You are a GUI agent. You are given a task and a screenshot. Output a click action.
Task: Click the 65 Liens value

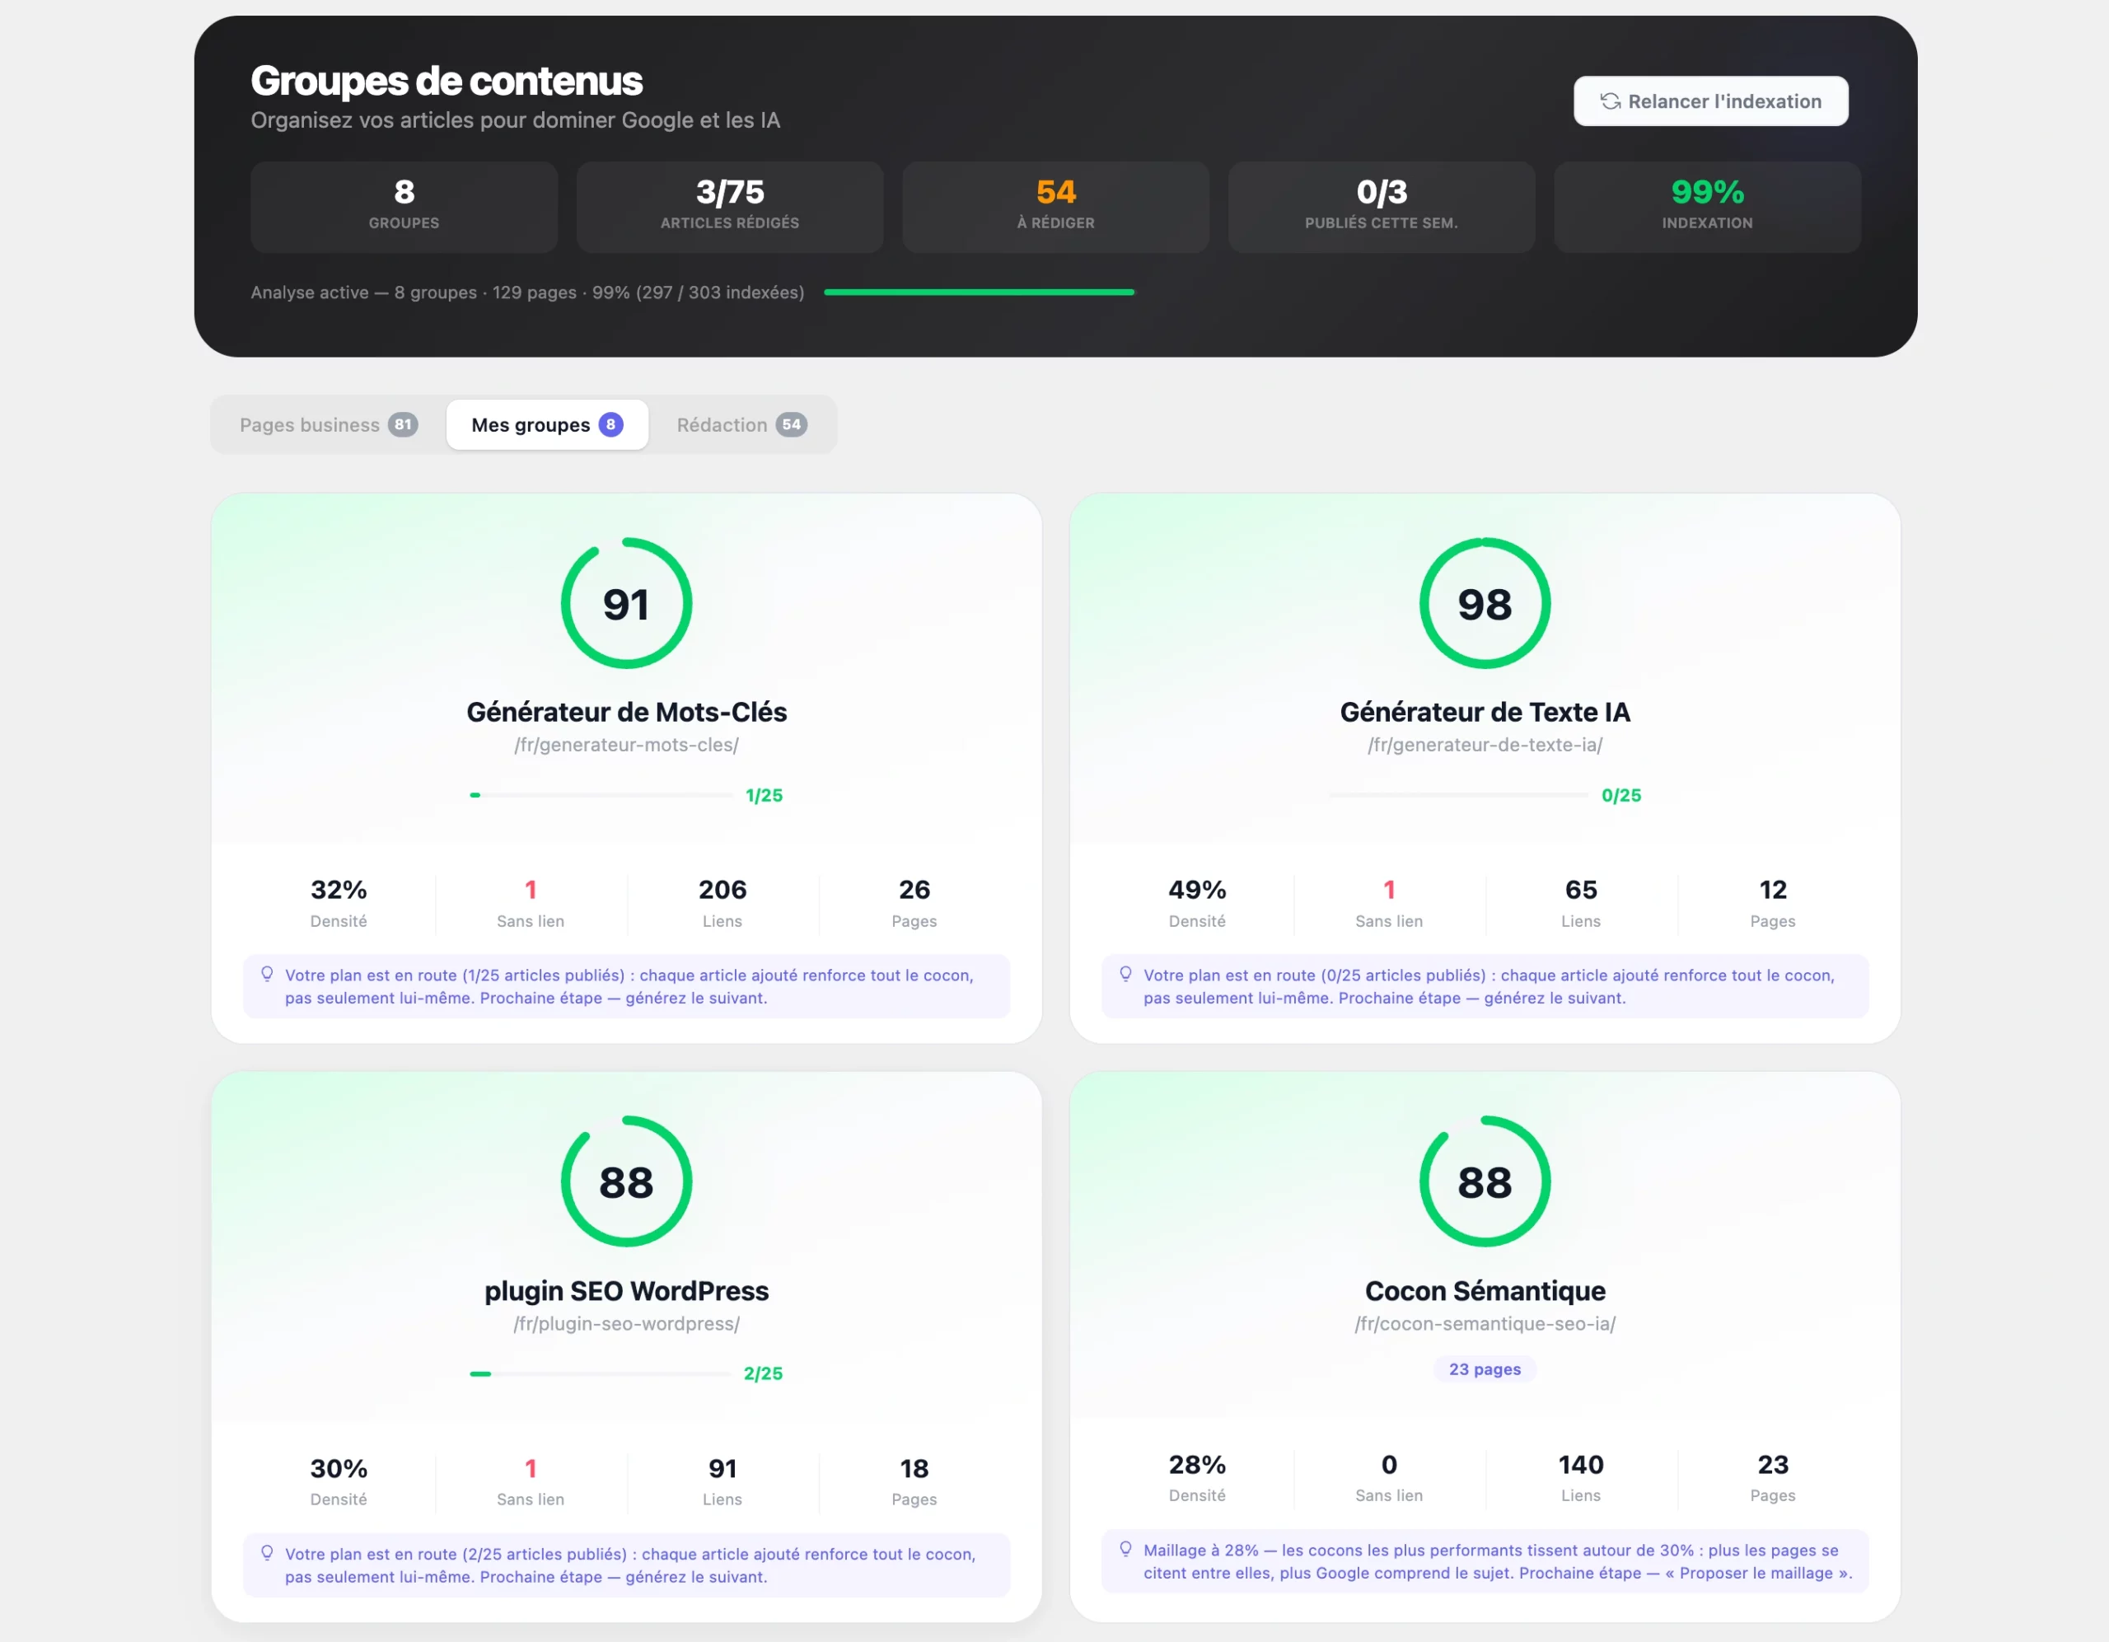(1581, 890)
